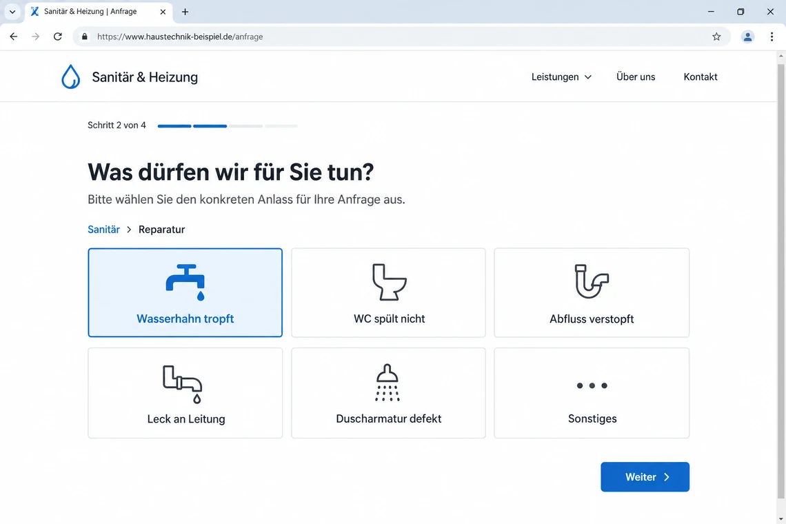Click the page vertical scrollbar
This screenshot has width=786, height=524.
click(781, 281)
